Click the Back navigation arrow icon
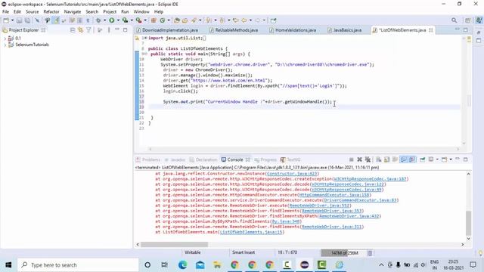This screenshot has width=484, height=272. [x=244, y=20]
